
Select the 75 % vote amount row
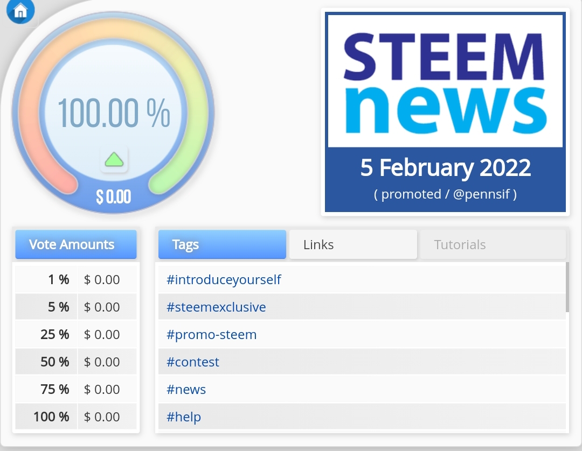[76, 389]
